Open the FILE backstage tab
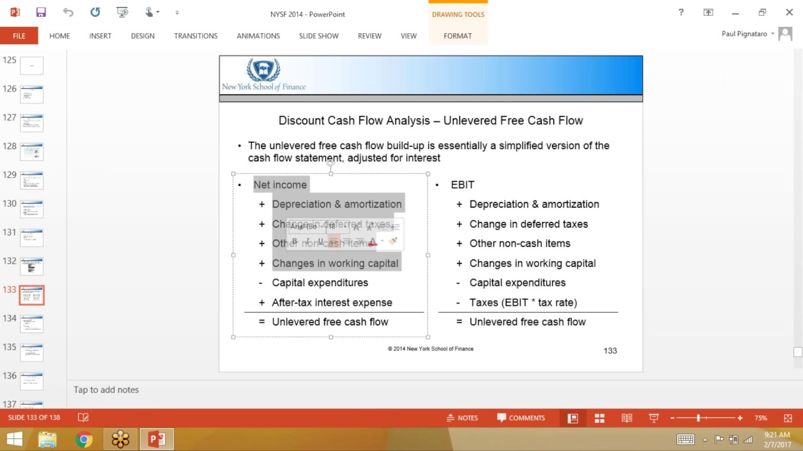The image size is (803, 451). (x=19, y=36)
